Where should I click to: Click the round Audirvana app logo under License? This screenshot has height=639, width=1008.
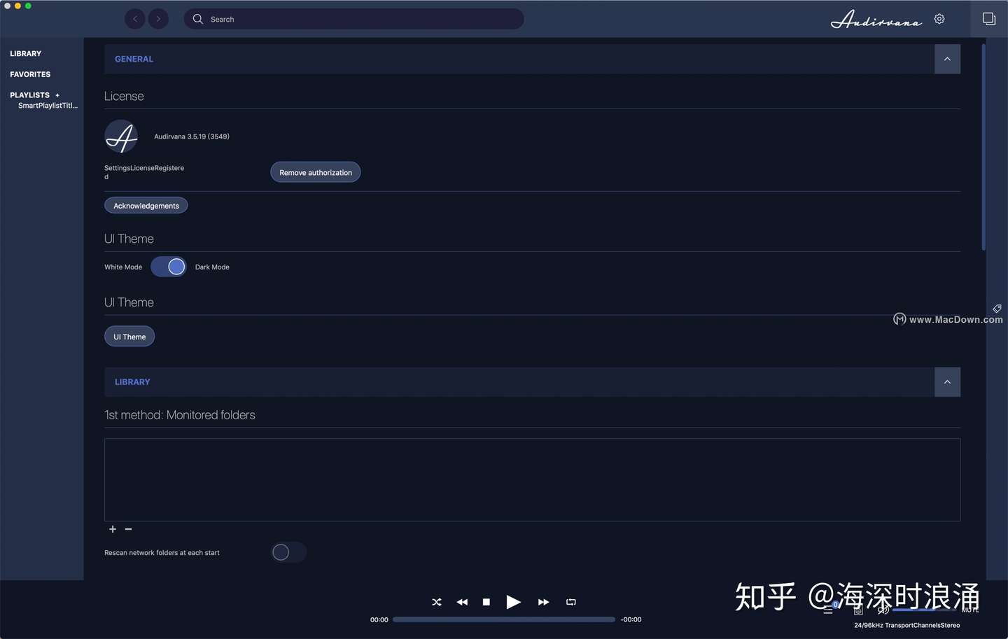coord(121,136)
